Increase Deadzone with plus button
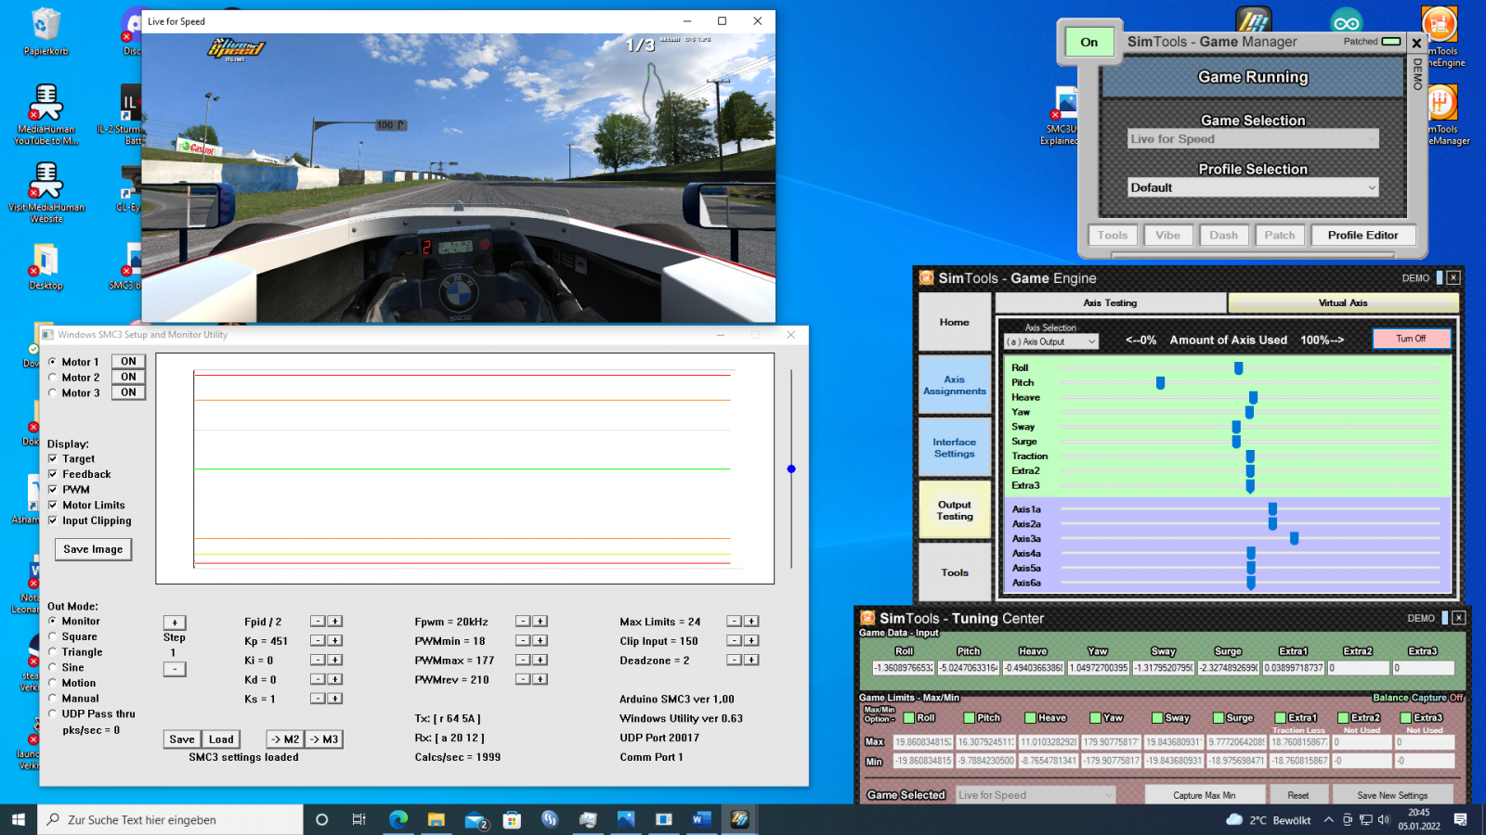This screenshot has height=835, width=1486. point(751,661)
